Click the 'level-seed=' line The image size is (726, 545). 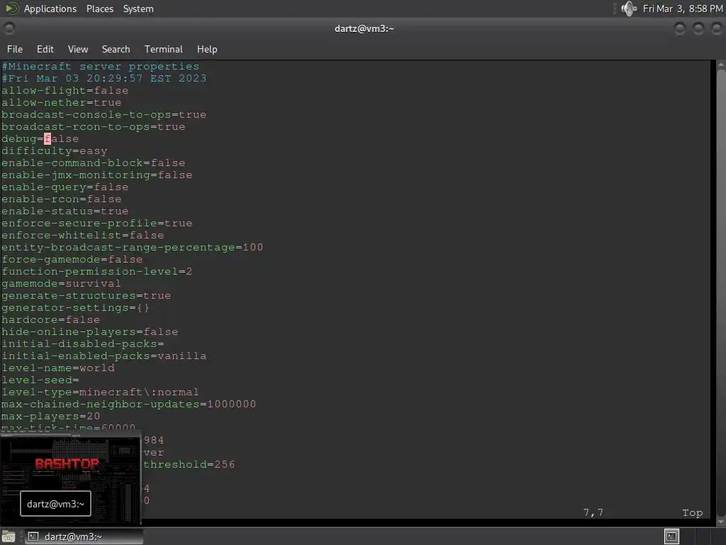tap(40, 380)
